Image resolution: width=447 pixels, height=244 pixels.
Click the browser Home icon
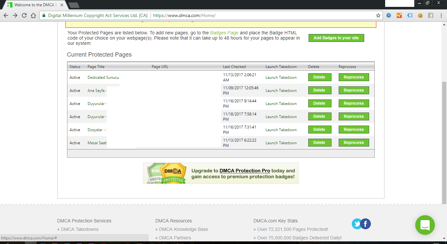pyautogui.click(x=34, y=15)
